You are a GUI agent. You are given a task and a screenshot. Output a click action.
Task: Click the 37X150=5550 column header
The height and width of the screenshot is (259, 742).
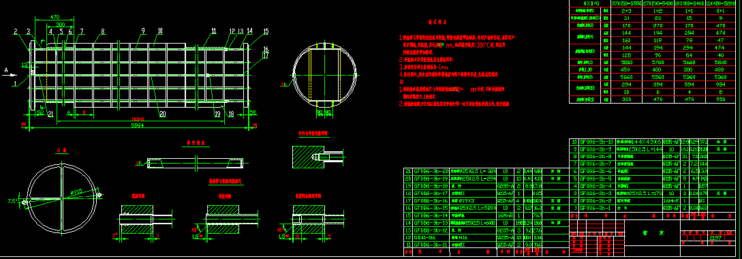tap(626, 3)
